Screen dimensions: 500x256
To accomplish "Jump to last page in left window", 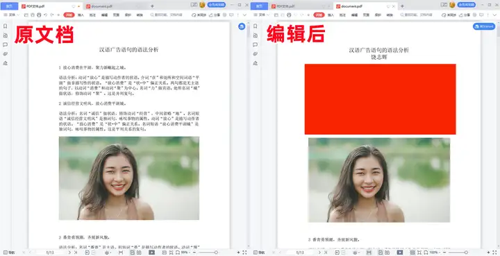I will pyautogui.click(x=76, y=253).
